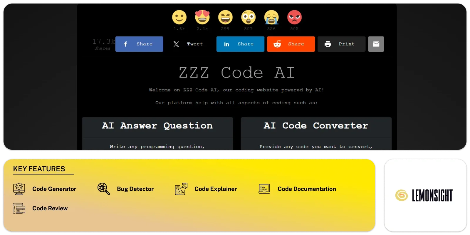Click the Code Generator monitor icon
The height and width of the screenshot is (235, 470).
click(19, 189)
